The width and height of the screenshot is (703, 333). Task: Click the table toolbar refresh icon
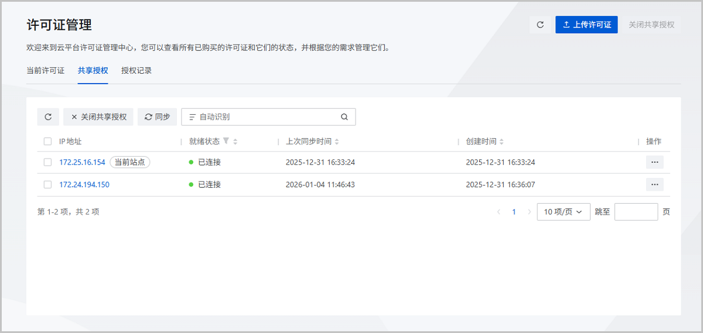(x=48, y=117)
